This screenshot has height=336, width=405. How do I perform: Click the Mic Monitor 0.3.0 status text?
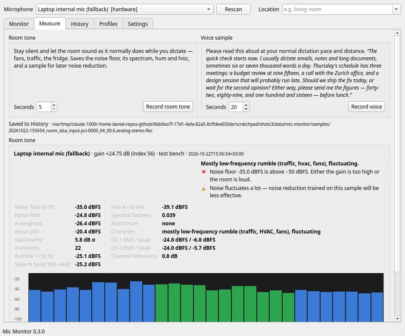tap(24, 331)
